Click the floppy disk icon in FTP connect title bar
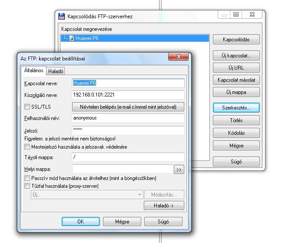The image size is (282, 243). click(62, 17)
